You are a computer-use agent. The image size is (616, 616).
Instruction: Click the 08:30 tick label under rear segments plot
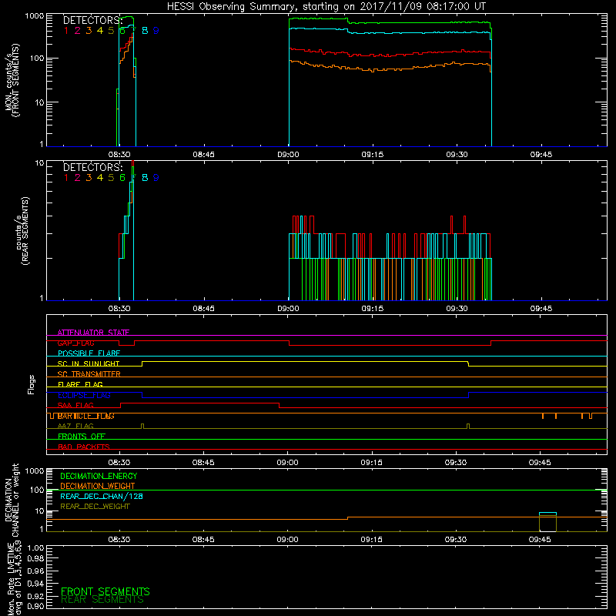pyautogui.click(x=119, y=309)
